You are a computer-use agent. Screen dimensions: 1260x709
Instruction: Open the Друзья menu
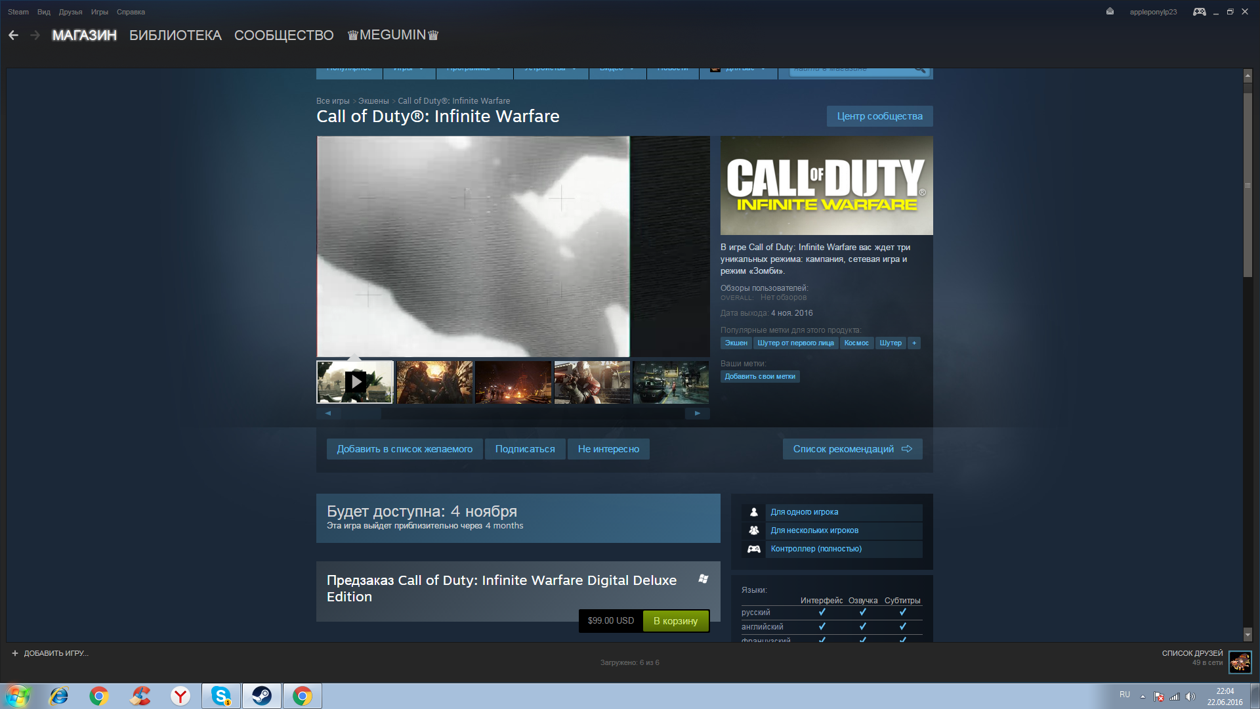70,12
